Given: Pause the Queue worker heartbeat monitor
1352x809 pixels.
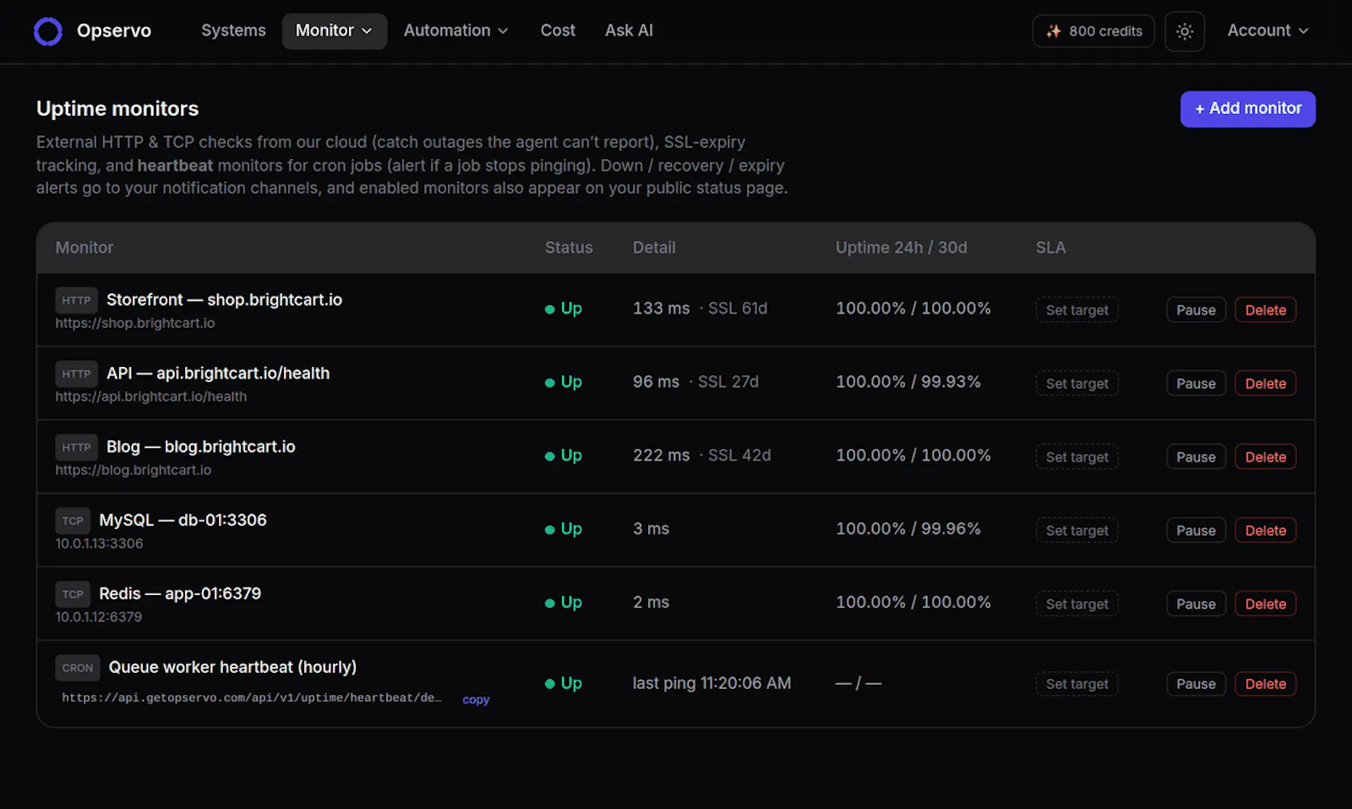Looking at the screenshot, I should [1196, 684].
